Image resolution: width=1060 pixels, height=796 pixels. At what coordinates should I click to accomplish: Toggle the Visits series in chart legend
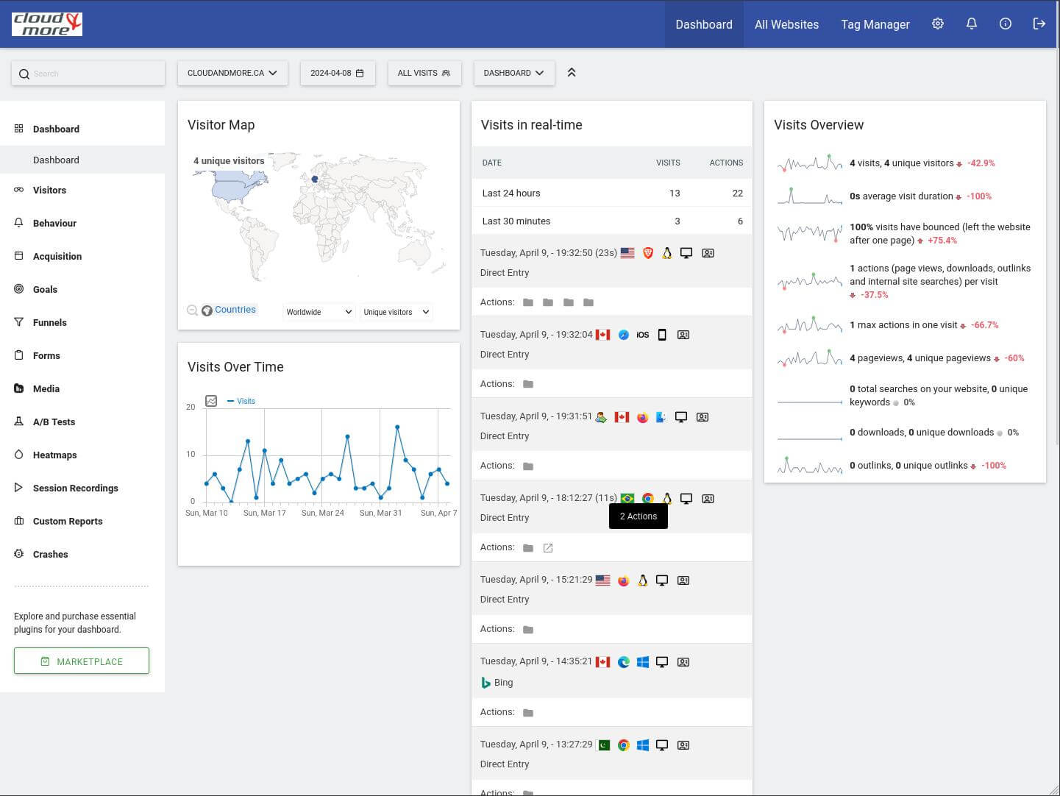click(241, 401)
